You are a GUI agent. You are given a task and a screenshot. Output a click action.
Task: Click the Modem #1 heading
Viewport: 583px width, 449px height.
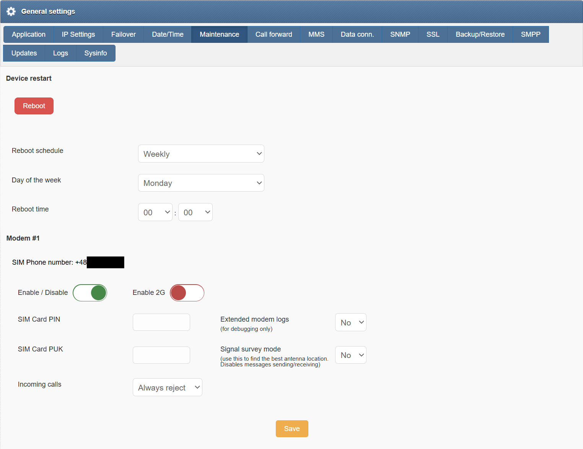pyautogui.click(x=23, y=238)
